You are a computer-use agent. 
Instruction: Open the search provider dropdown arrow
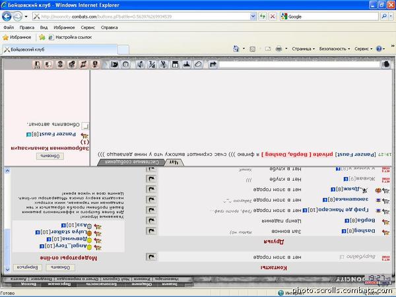(x=391, y=16)
